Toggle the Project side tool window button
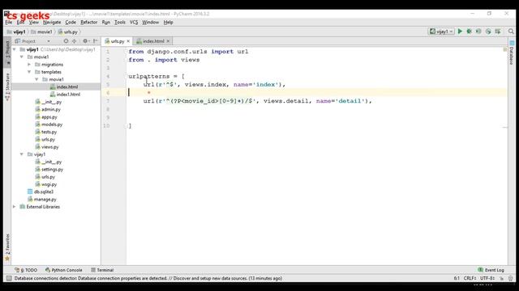 click(x=7, y=52)
